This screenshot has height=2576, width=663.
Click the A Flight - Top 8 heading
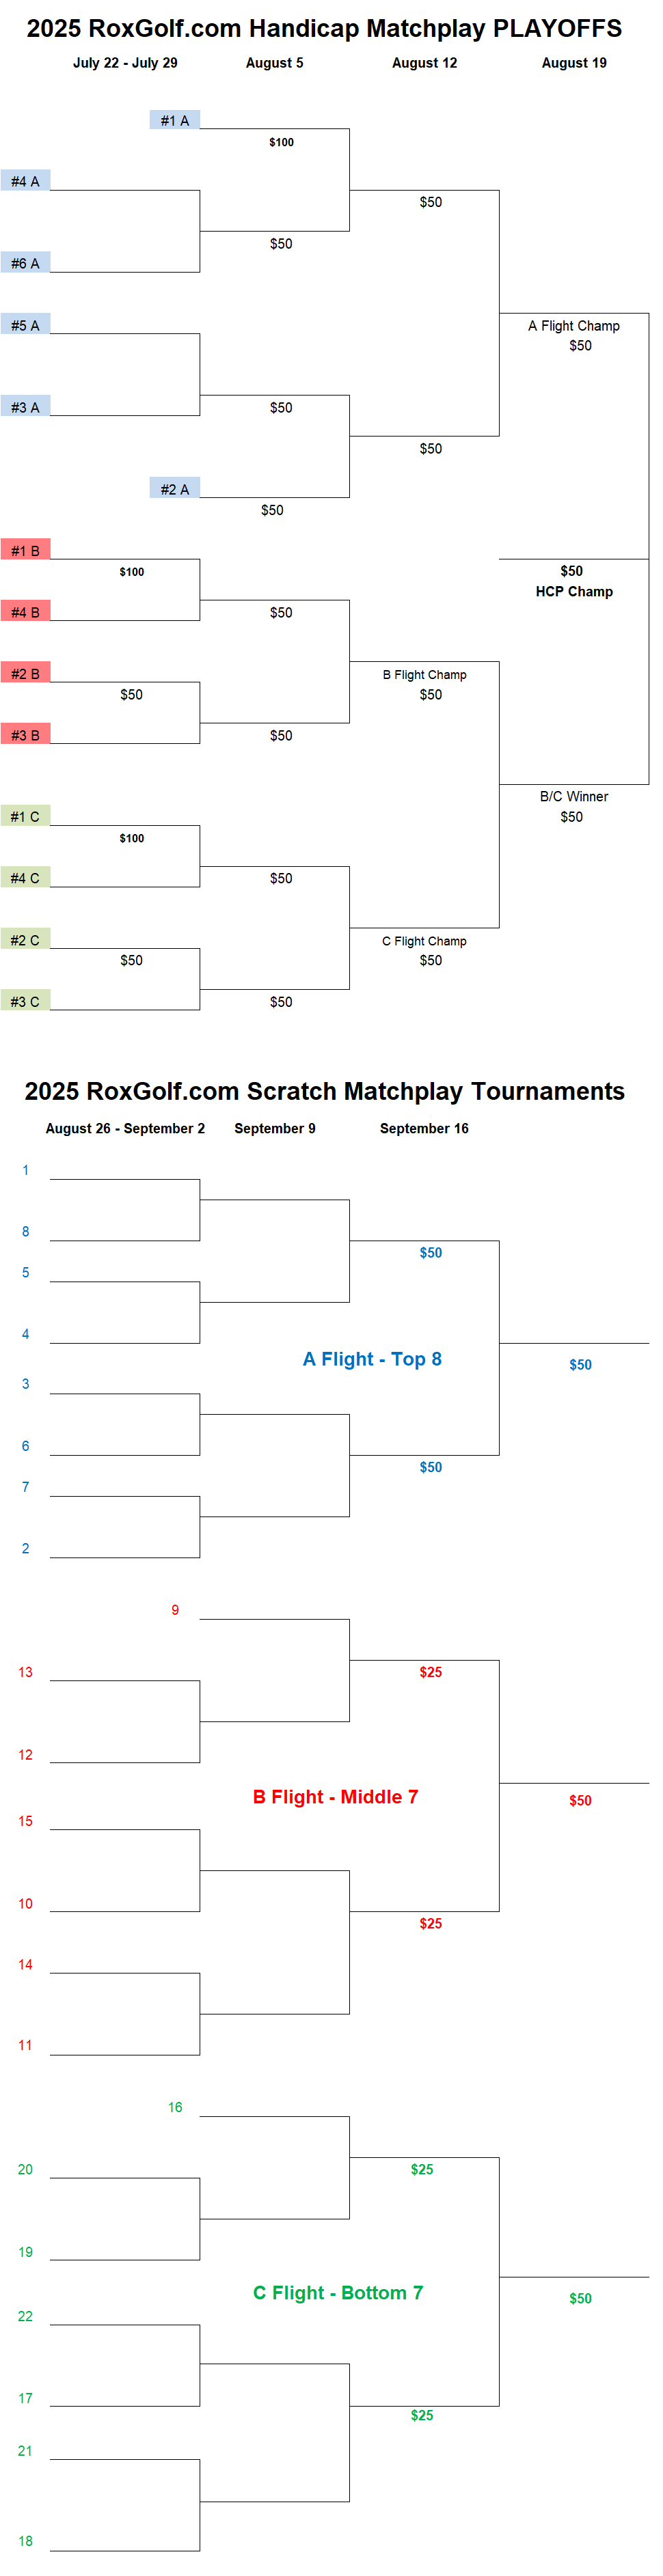coord(372,1359)
